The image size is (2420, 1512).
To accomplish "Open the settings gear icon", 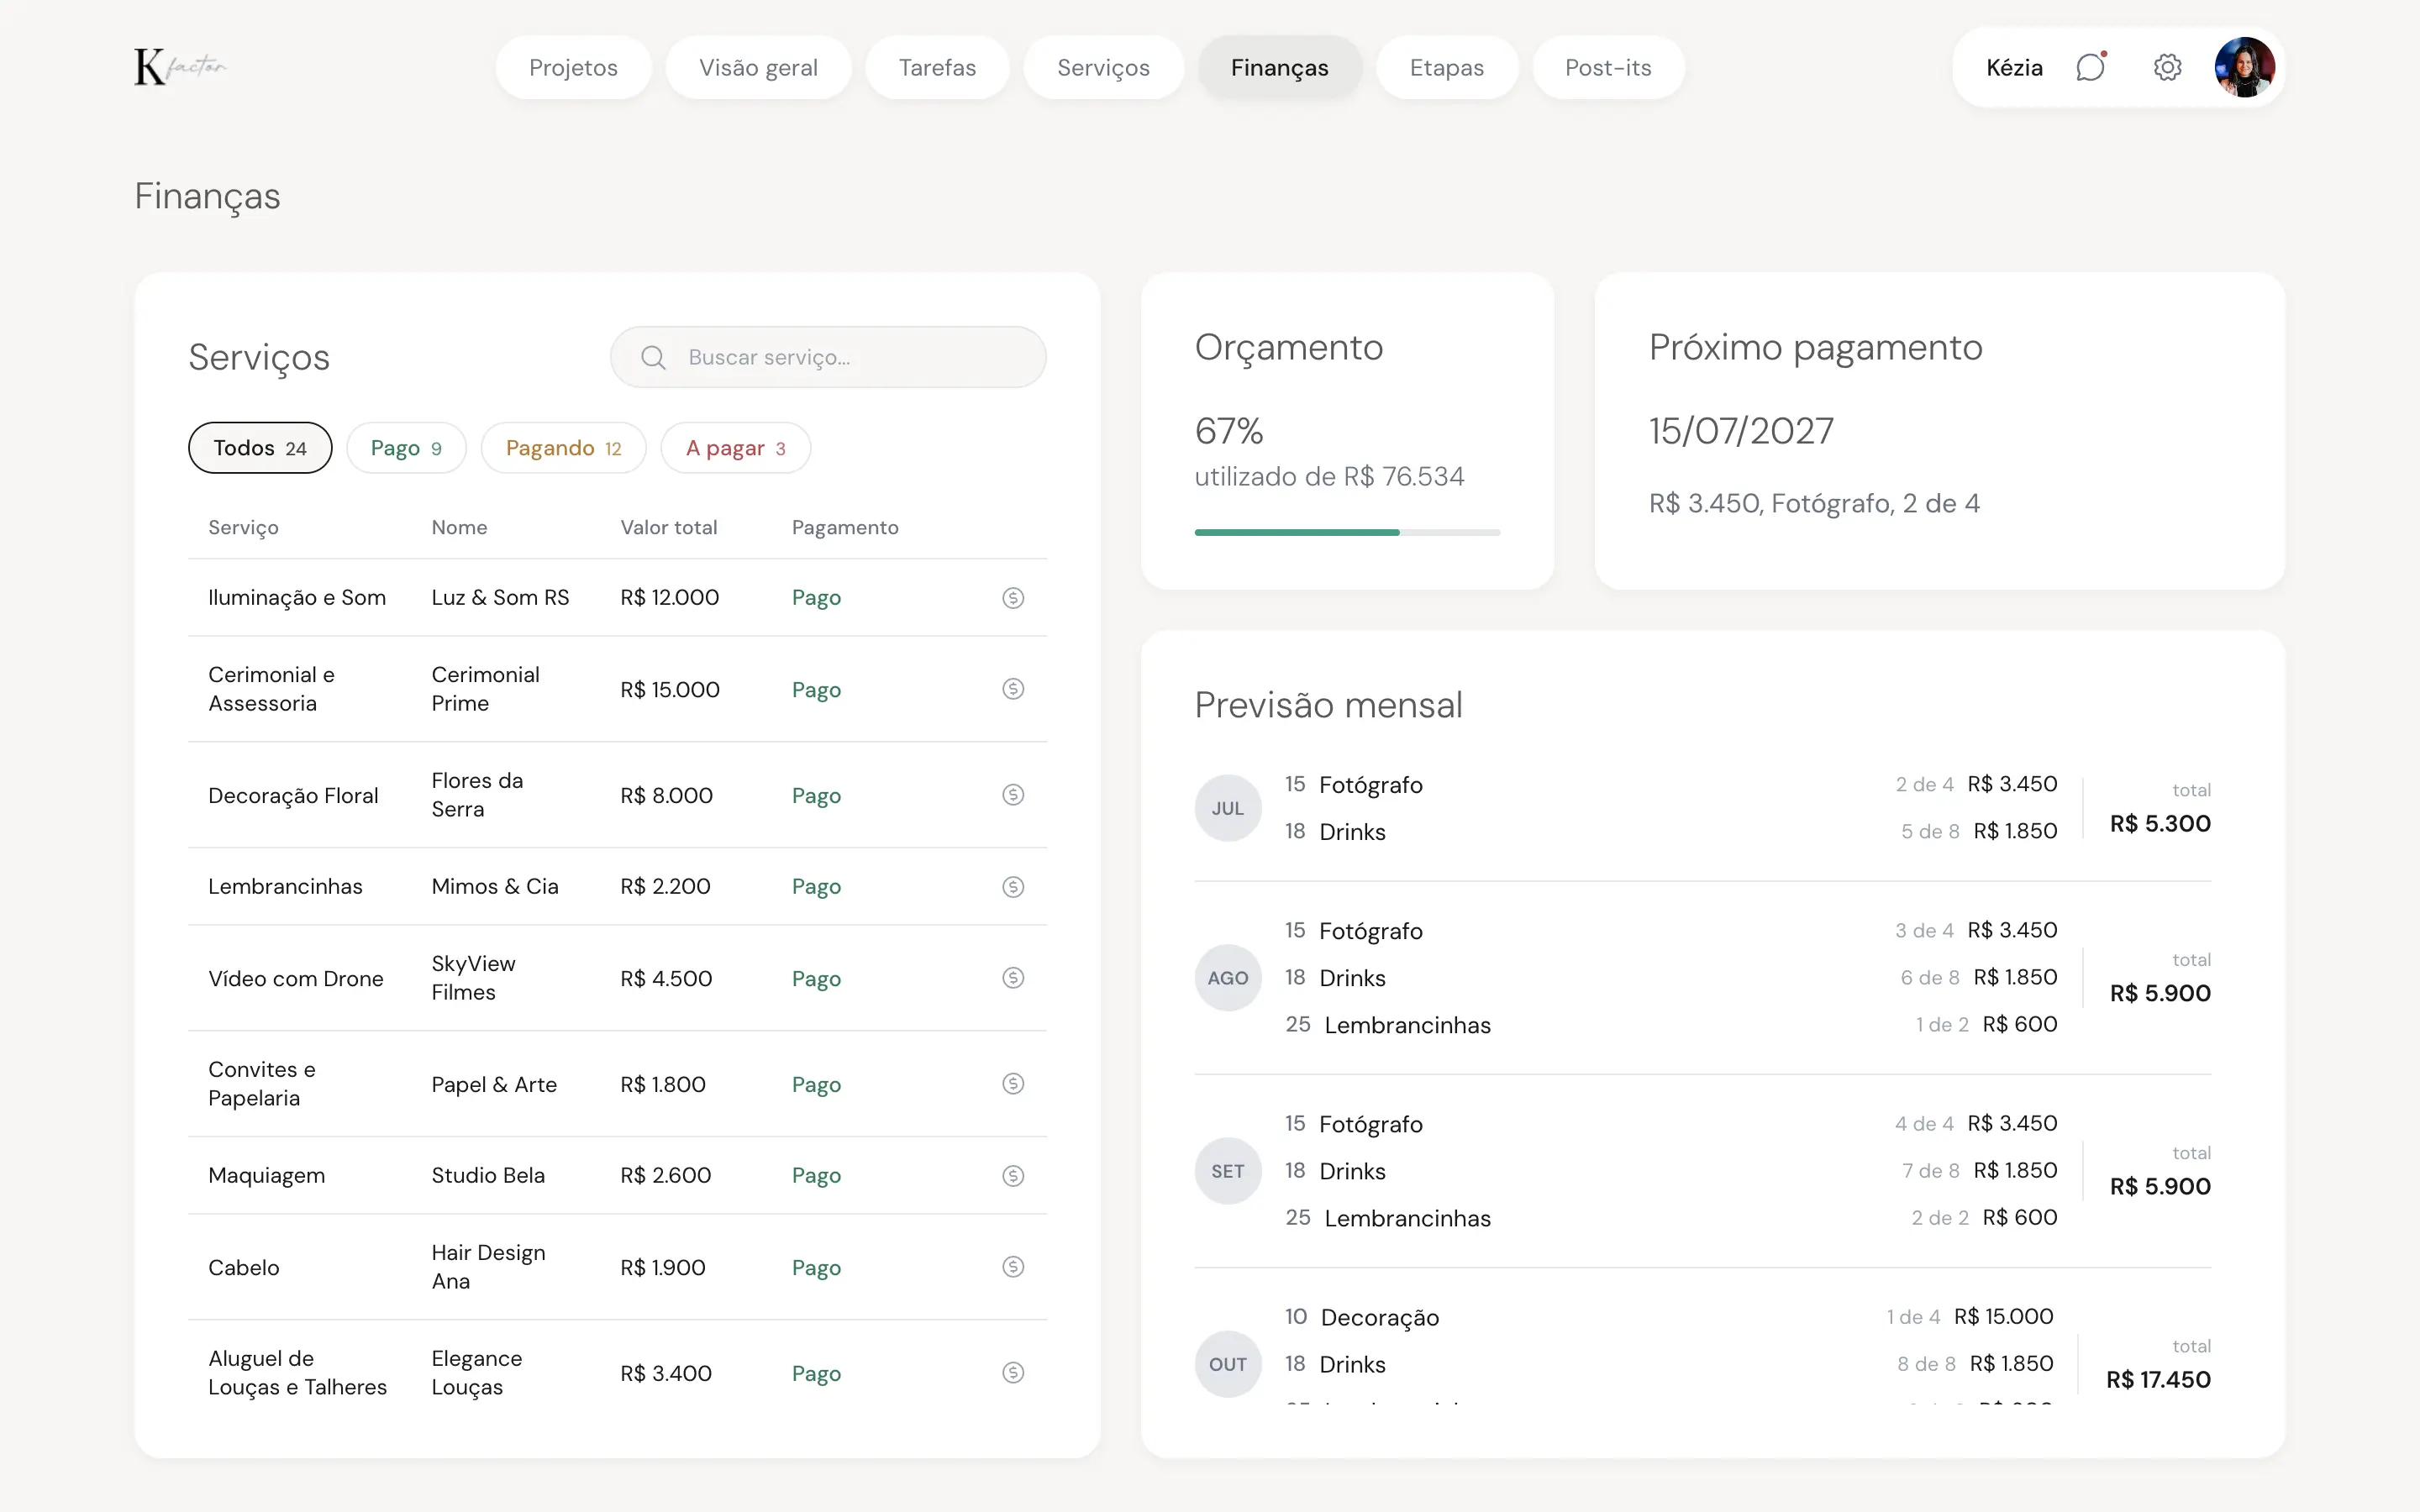I will pyautogui.click(x=2167, y=67).
